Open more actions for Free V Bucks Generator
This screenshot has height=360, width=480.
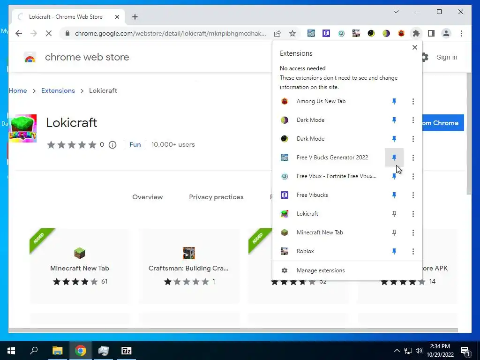pos(413,157)
